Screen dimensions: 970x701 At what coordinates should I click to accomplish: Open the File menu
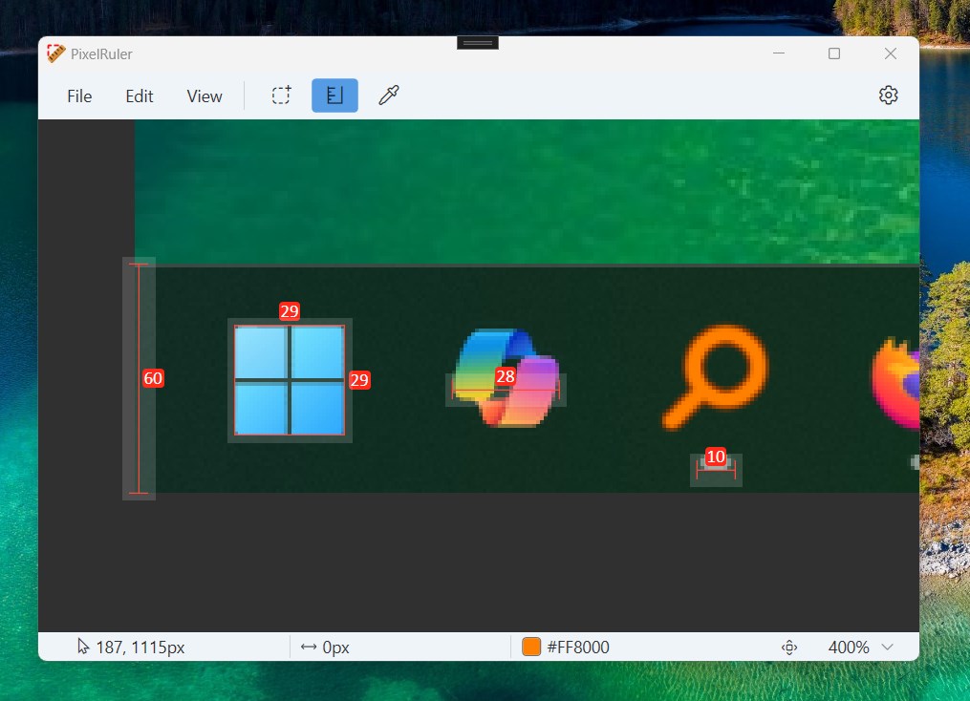click(x=79, y=96)
